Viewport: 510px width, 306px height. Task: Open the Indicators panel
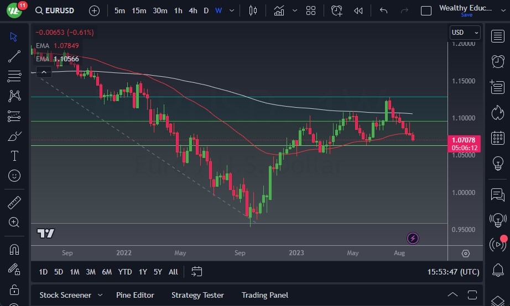click(279, 10)
